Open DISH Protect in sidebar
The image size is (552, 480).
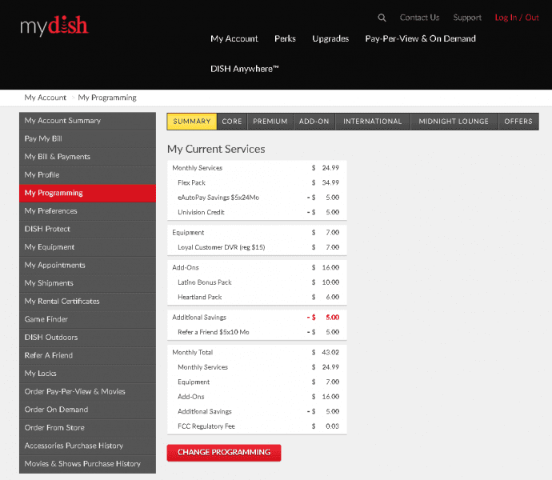(x=88, y=229)
